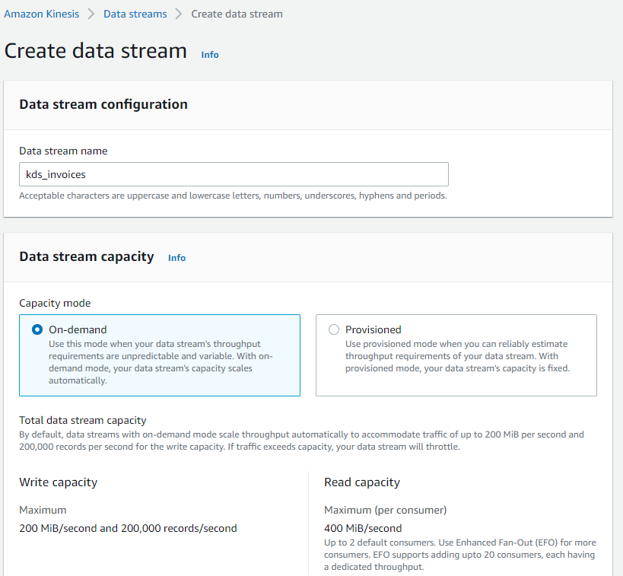Click the Capacity mode label
Screen dimensions: 623x576
point(55,303)
